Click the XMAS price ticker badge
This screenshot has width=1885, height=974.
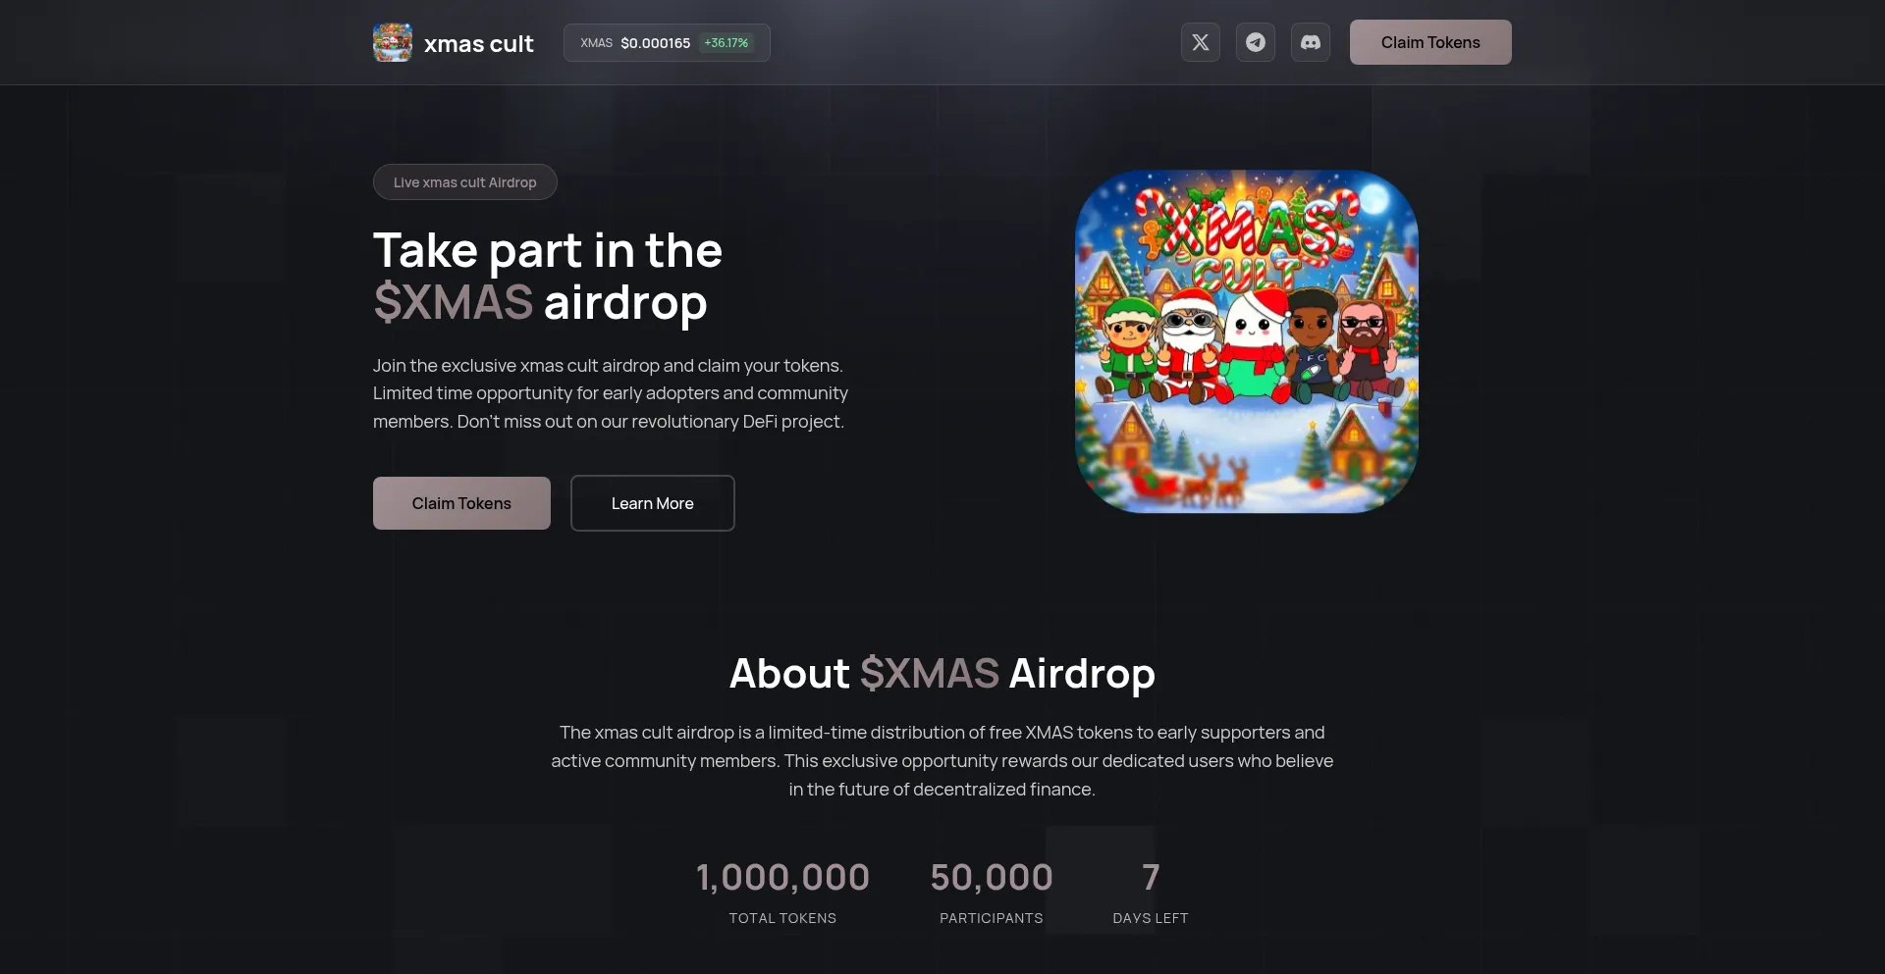click(x=667, y=42)
